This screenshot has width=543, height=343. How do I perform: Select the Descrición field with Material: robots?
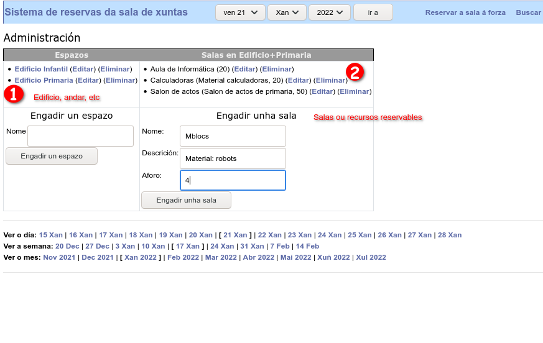tap(232, 158)
